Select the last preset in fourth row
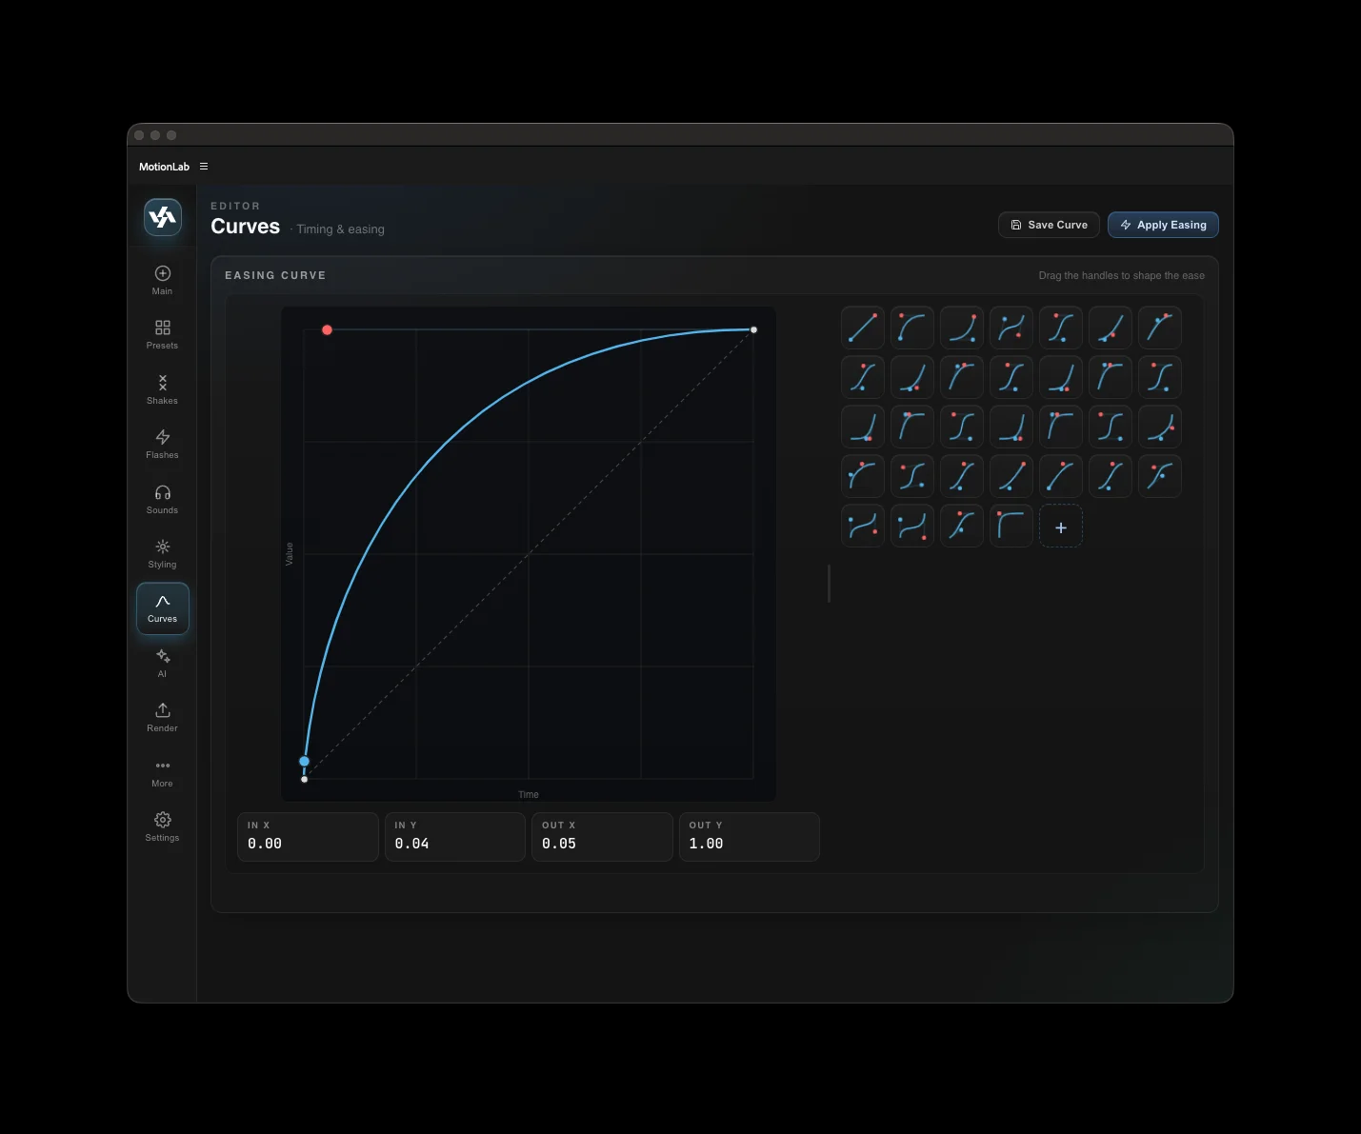1361x1134 pixels. 1160,476
